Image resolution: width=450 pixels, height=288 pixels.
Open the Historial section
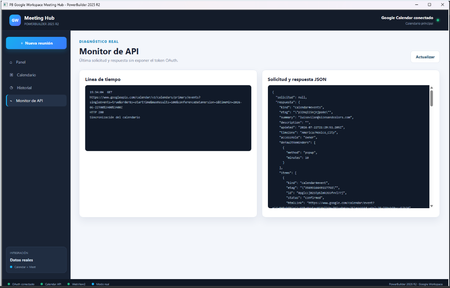click(36, 88)
